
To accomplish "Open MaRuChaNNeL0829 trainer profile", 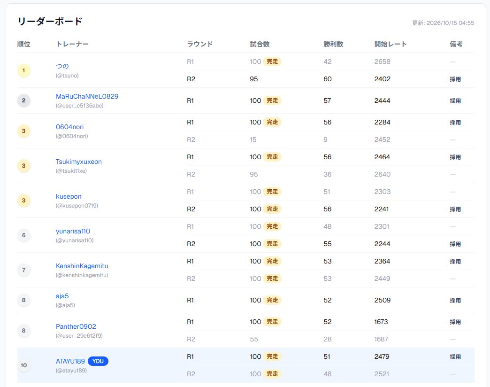I will tap(87, 96).
